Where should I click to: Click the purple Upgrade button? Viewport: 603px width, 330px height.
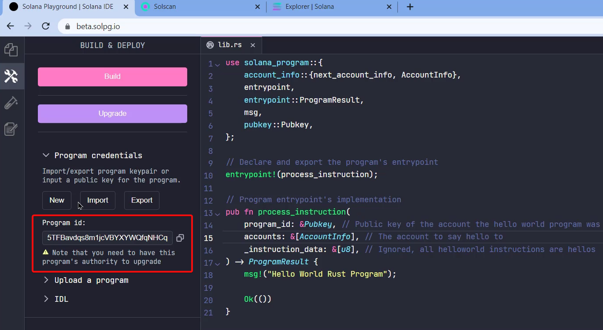tap(112, 114)
